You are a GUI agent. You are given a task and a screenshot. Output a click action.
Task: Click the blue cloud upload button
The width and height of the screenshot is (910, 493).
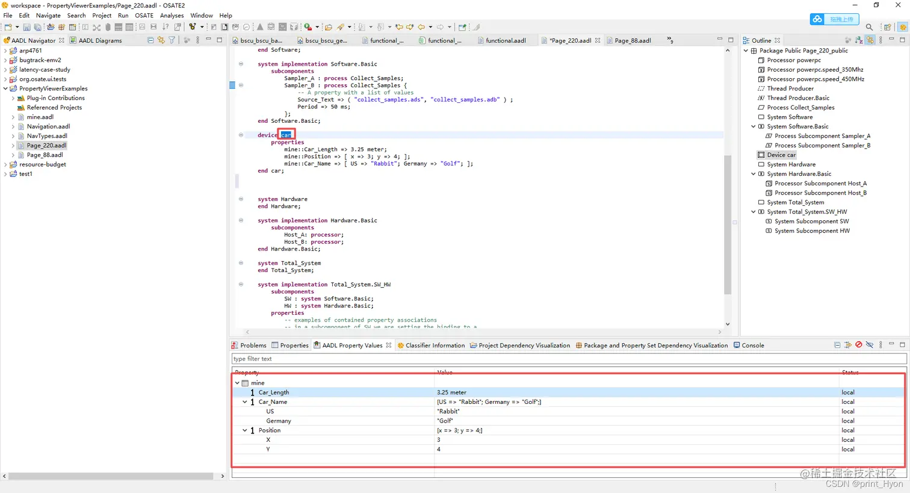click(835, 19)
